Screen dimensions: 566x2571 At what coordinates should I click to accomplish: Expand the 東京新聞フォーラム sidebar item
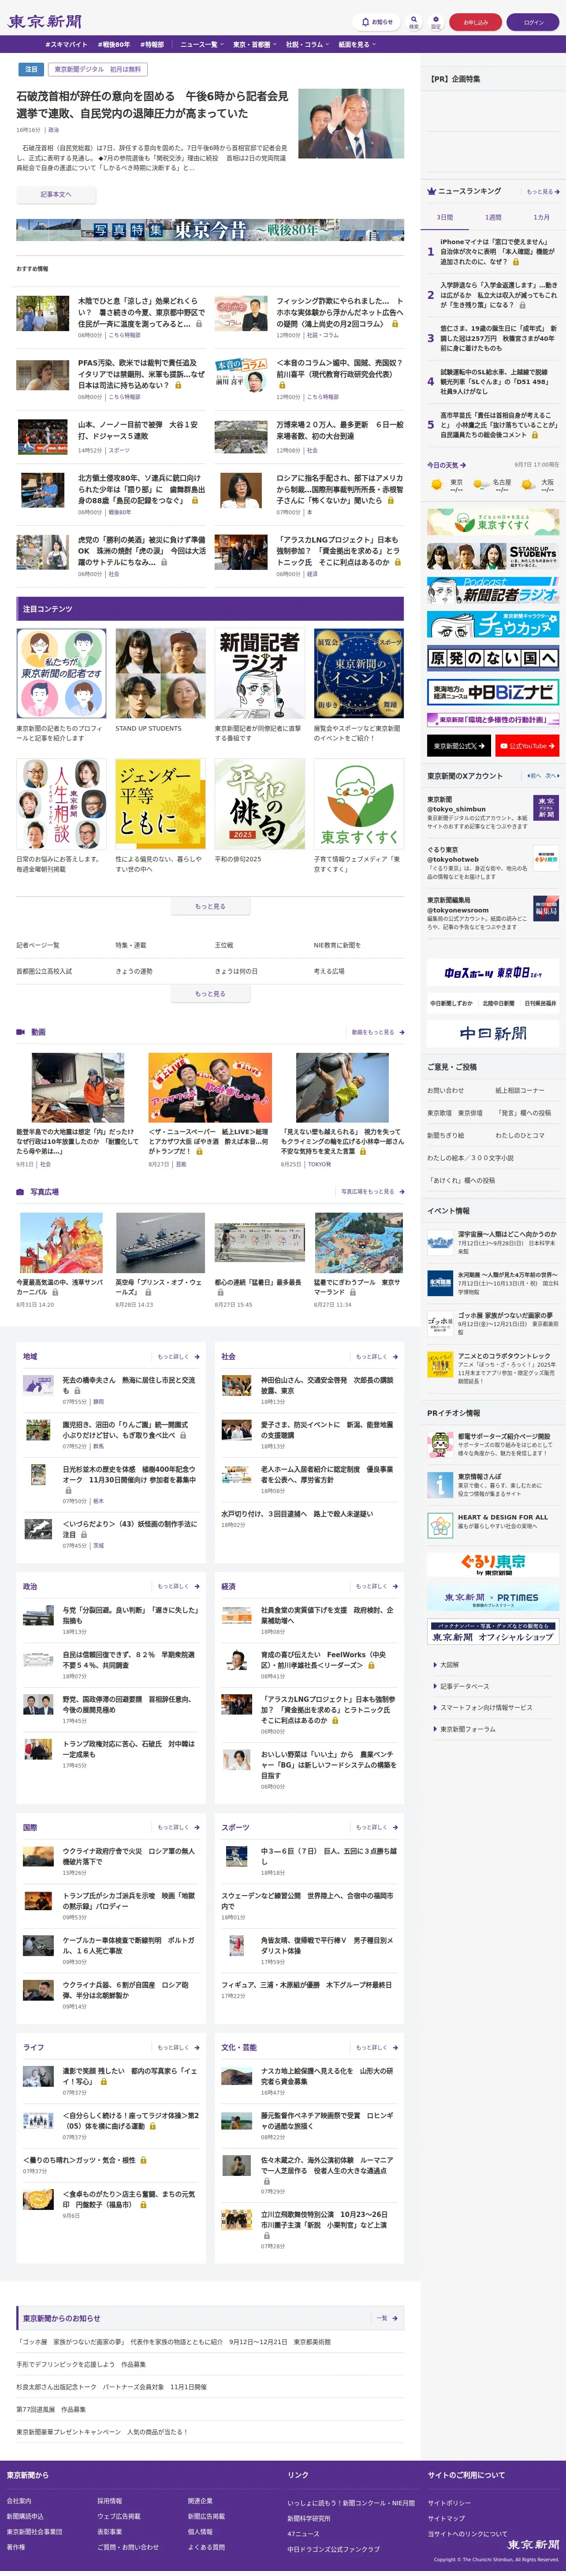(x=492, y=1729)
